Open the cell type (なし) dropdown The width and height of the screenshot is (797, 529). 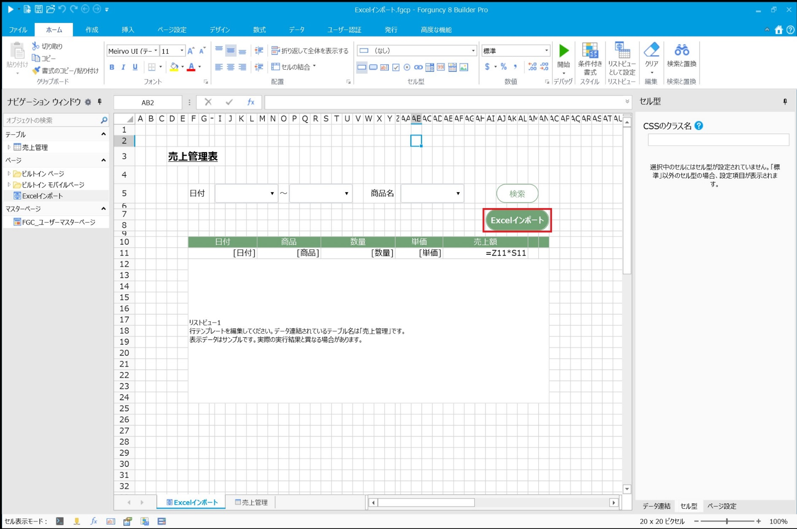coord(473,51)
